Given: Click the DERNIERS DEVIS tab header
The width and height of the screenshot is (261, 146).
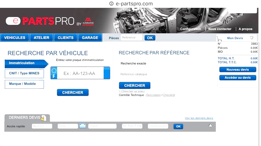Looking at the screenshot, I should point(27,118).
